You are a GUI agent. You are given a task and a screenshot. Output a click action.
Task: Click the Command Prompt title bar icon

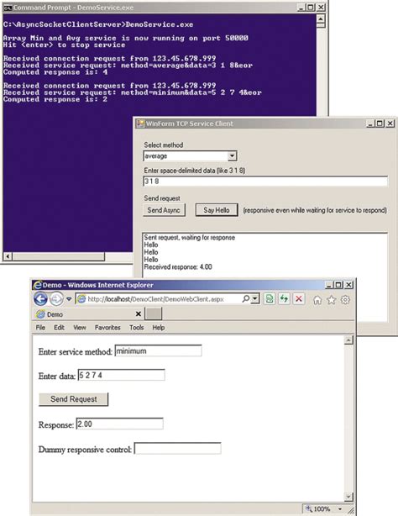(x=8, y=8)
